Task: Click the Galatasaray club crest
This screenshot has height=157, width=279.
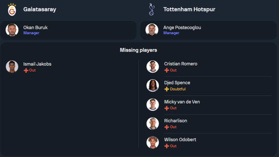Action: 12,9
